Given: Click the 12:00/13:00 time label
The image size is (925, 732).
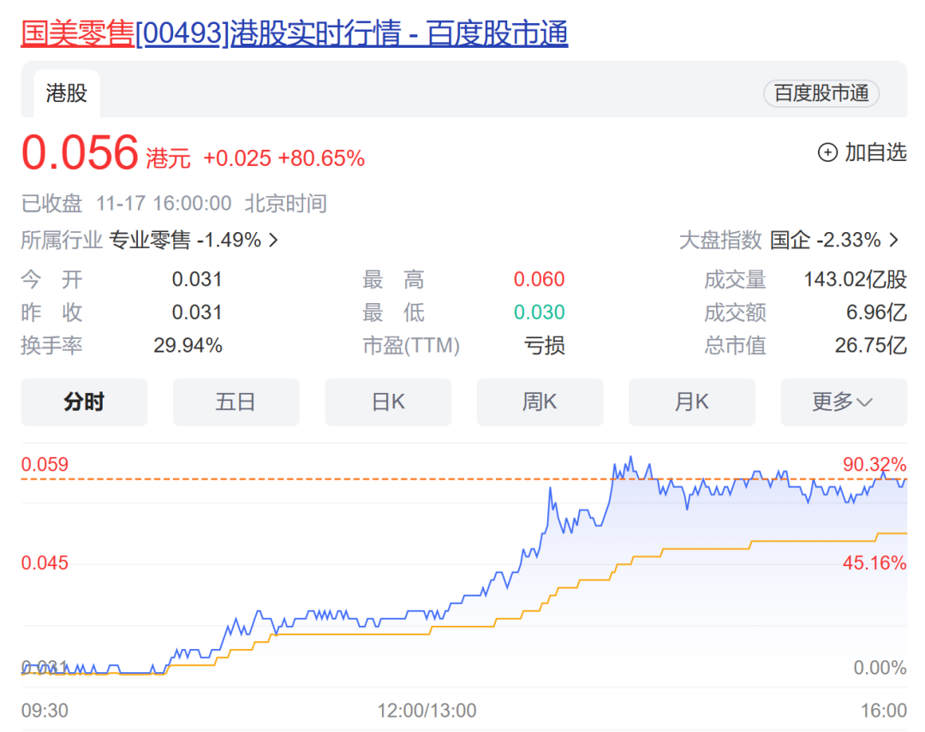Looking at the screenshot, I should pyautogui.click(x=427, y=711).
